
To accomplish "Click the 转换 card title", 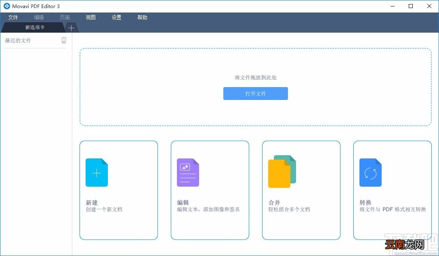I will pyautogui.click(x=365, y=202).
